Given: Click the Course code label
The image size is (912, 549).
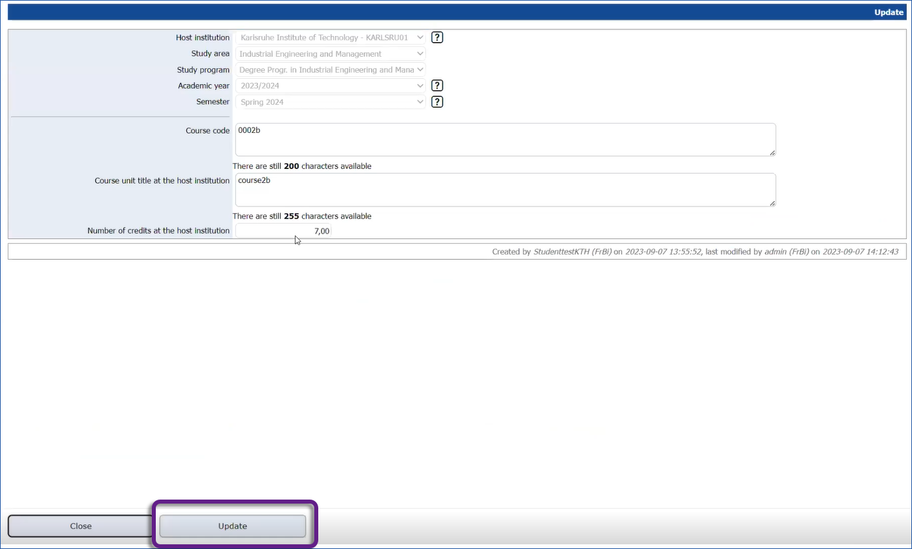Looking at the screenshot, I should pos(207,131).
